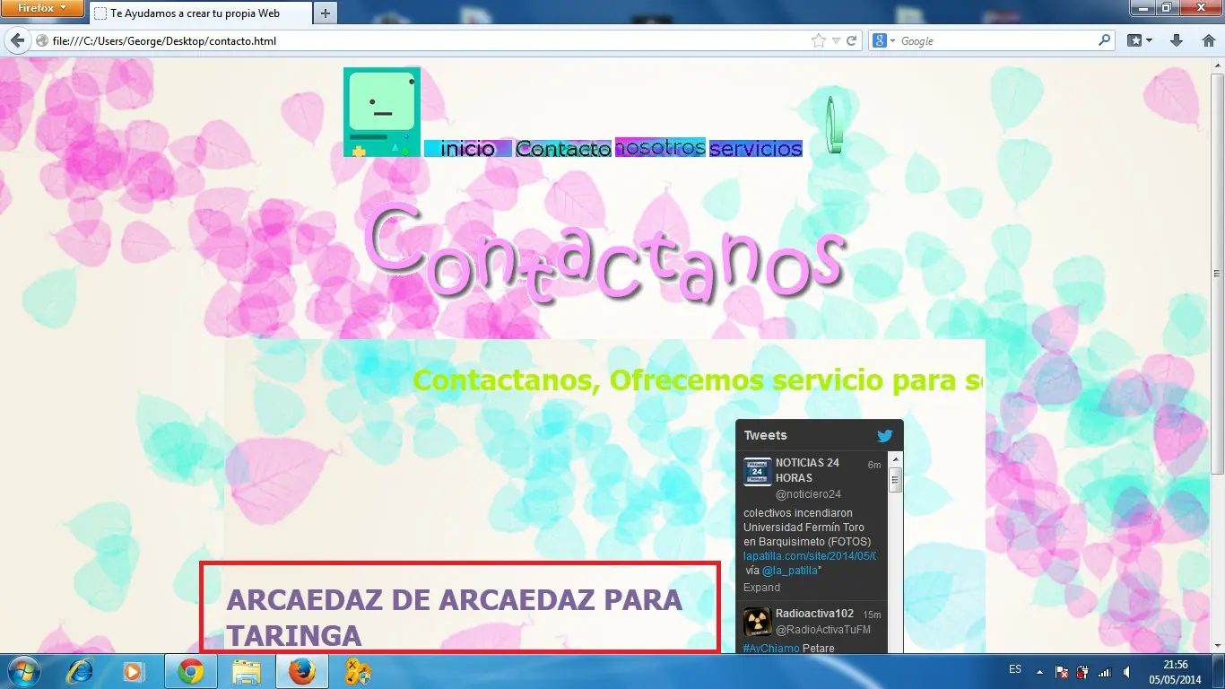Open the #AyChiamo hashtag link
The height and width of the screenshot is (689, 1225).
click(x=771, y=649)
